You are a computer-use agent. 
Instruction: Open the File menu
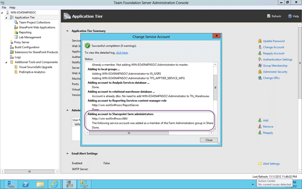(4, 8)
